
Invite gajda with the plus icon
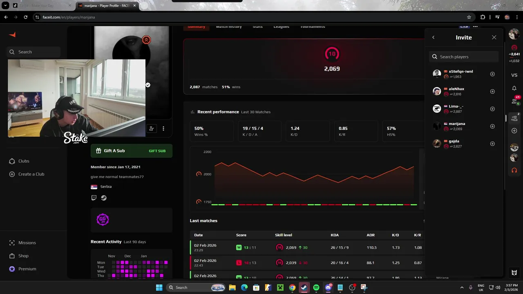[x=492, y=144]
